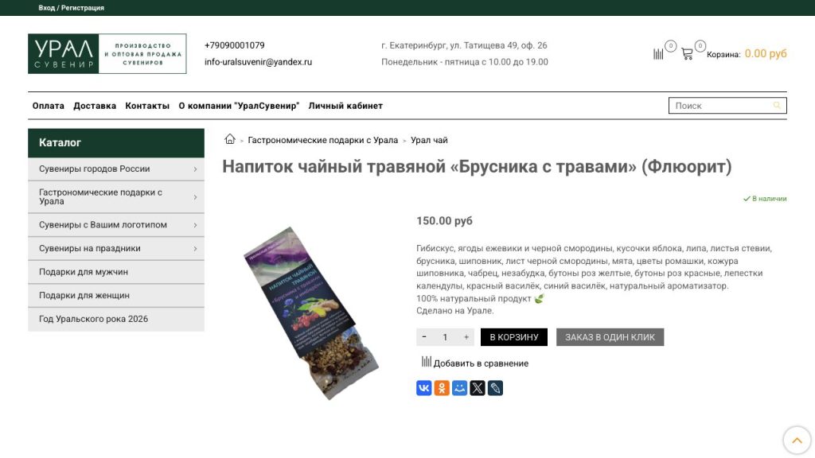Click the cart total "0.00 руб"

pyautogui.click(x=766, y=53)
